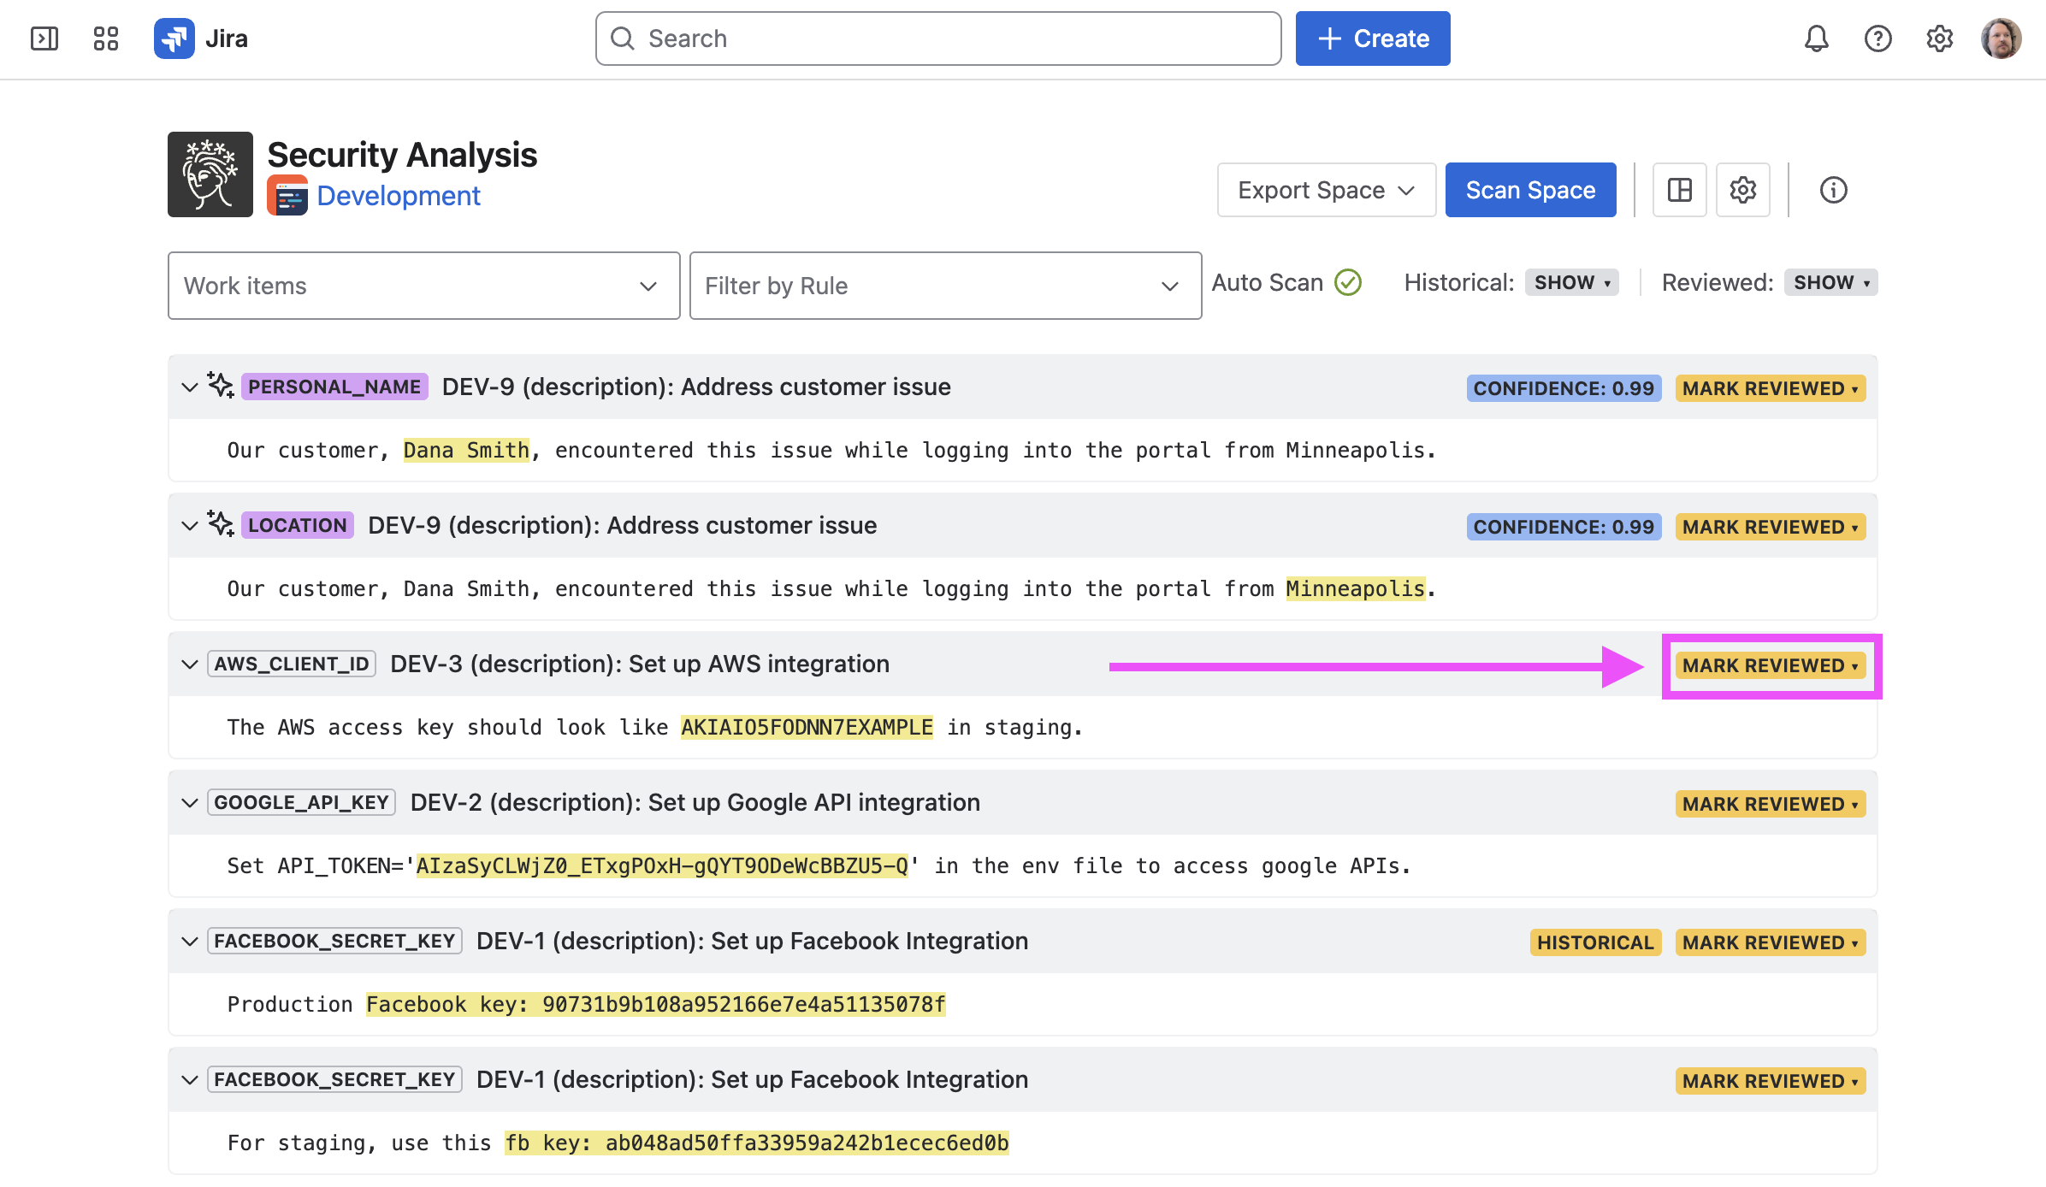2046x1187 pixels.
Task: Toggle the sidebar panel icon
Action: point(44,38)
